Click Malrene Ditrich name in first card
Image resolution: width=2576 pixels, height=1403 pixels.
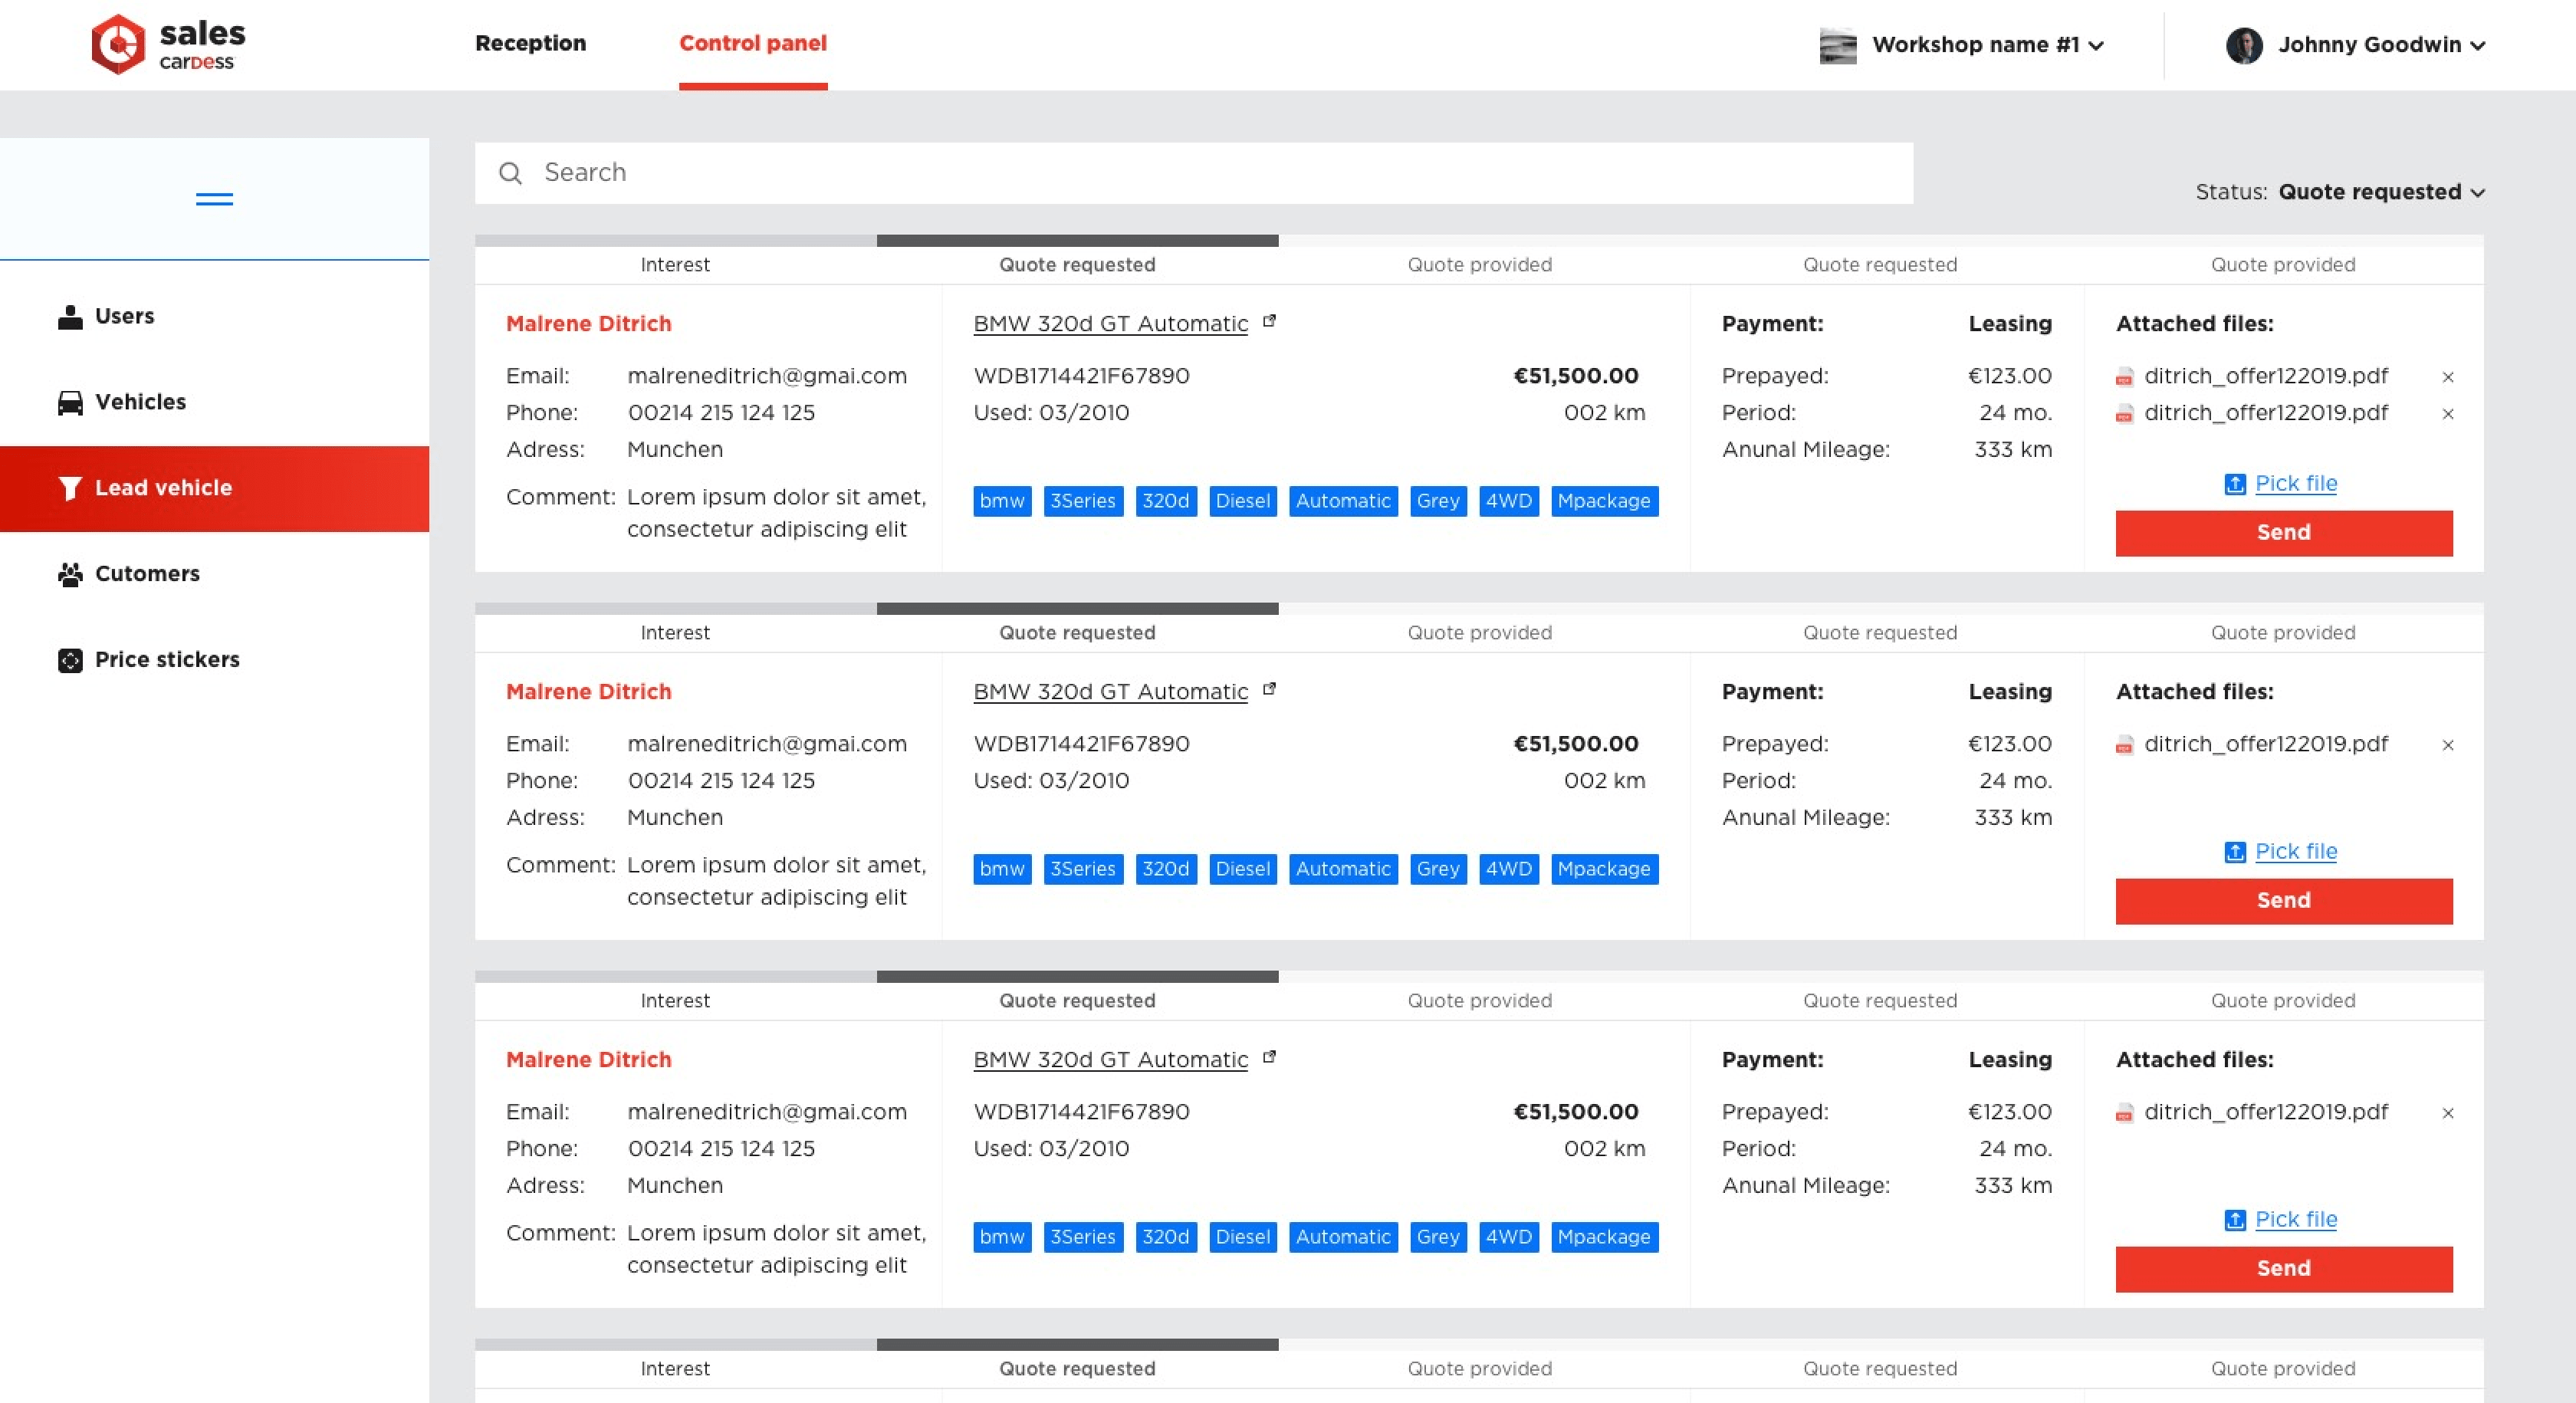coord(589,324)
